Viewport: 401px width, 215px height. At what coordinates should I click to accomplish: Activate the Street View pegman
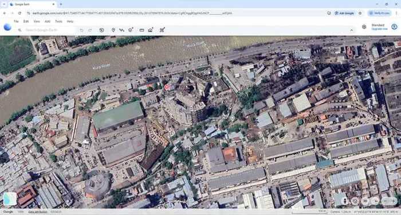point(345,201)
